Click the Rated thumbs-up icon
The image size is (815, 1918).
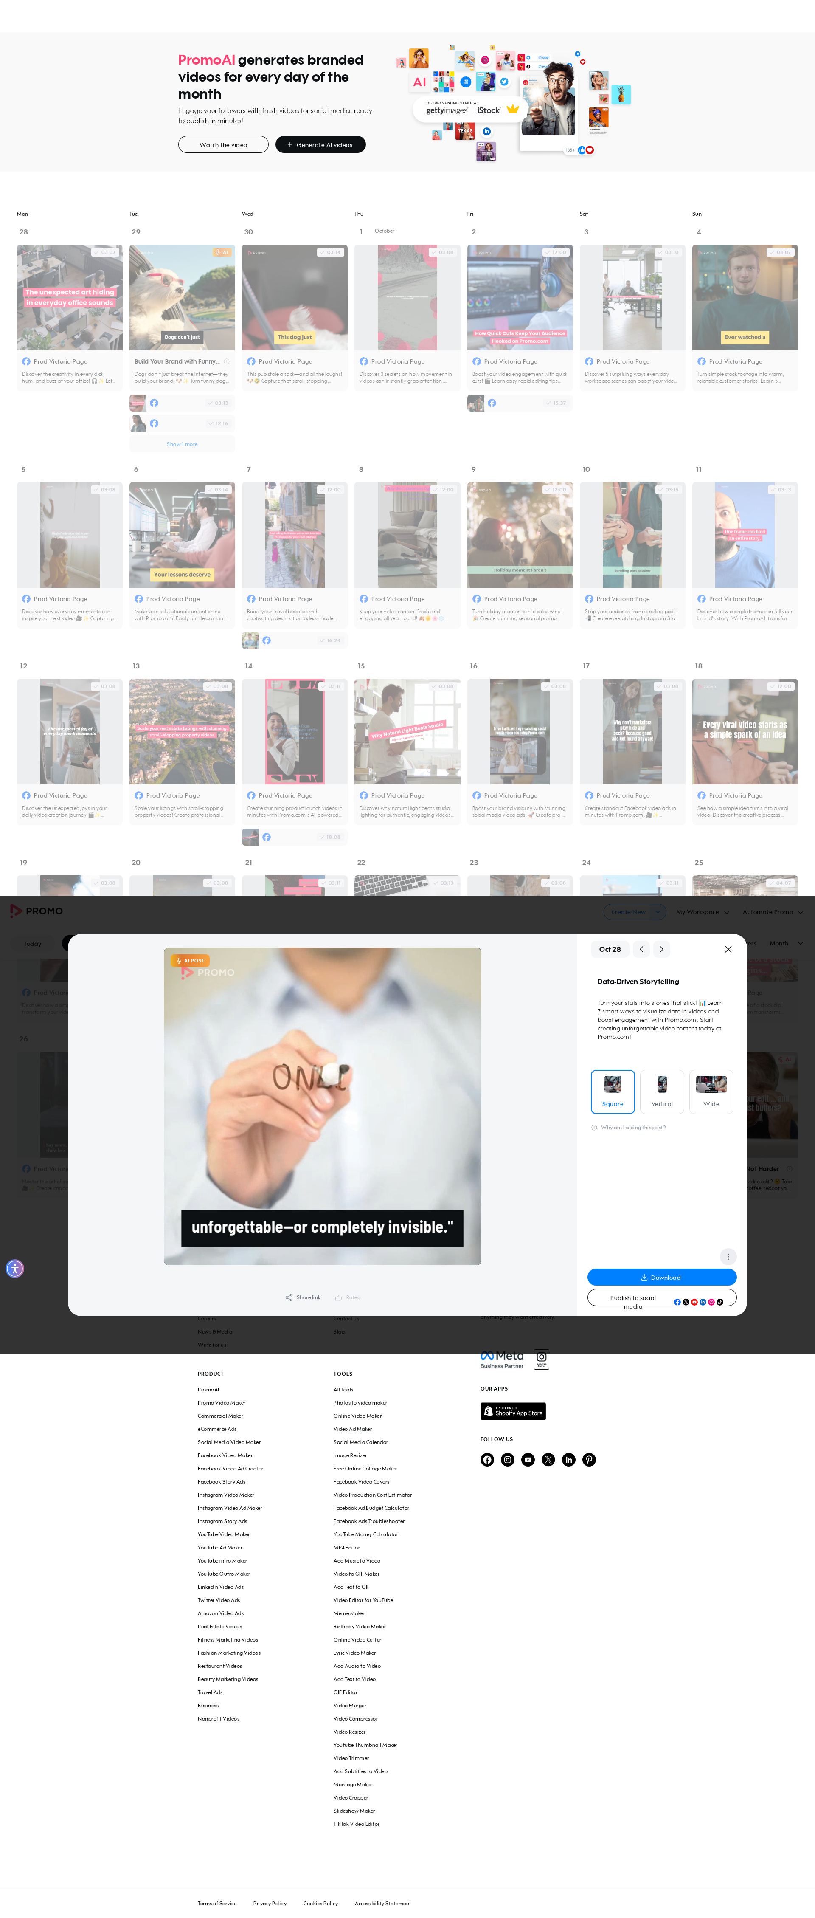click(338, 1297)
